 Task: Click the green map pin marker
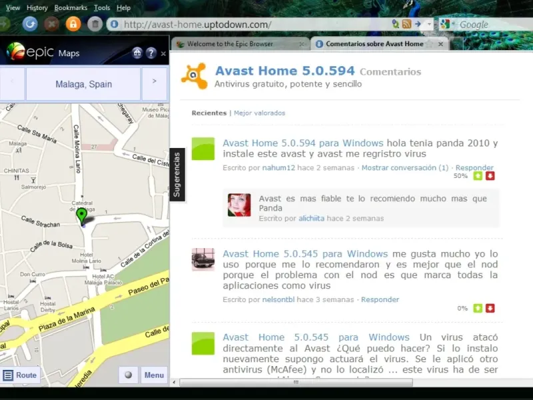81,215
